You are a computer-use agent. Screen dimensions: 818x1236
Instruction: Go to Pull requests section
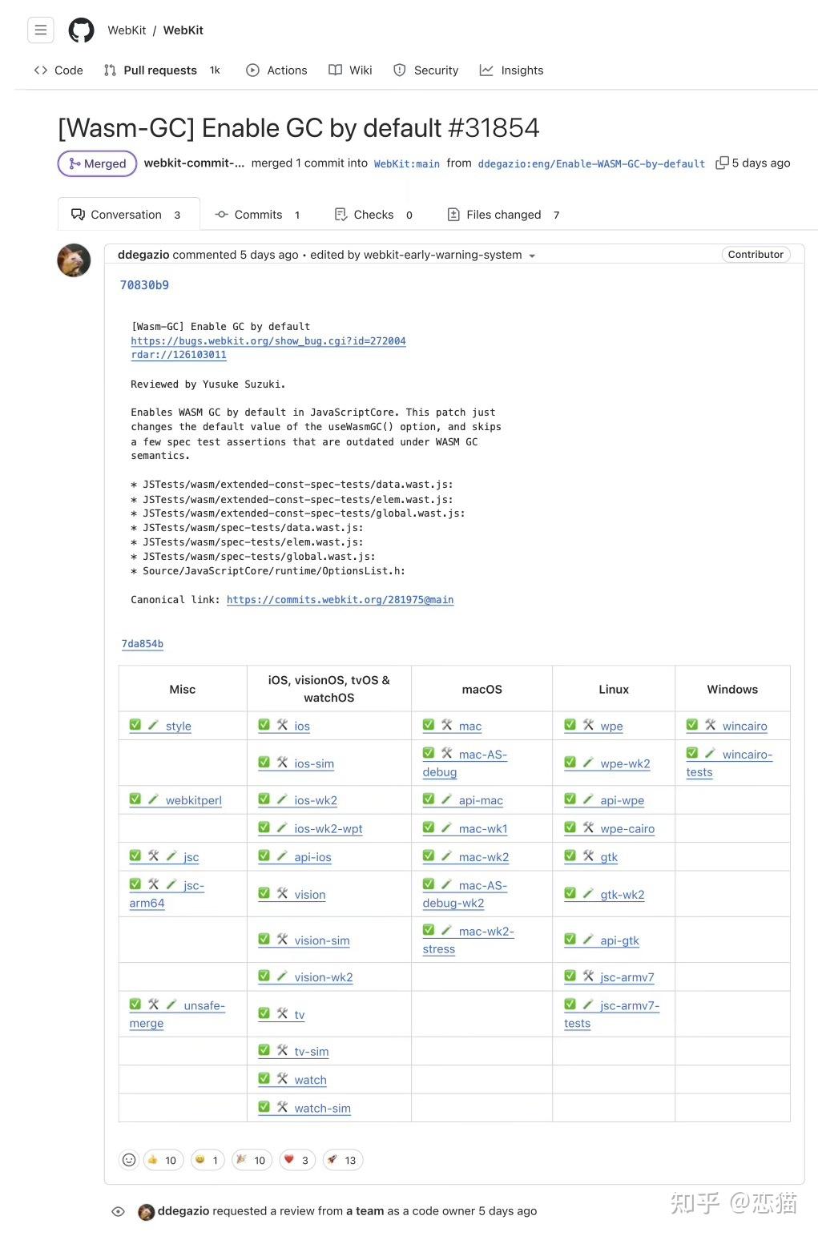tap(160, 70)
